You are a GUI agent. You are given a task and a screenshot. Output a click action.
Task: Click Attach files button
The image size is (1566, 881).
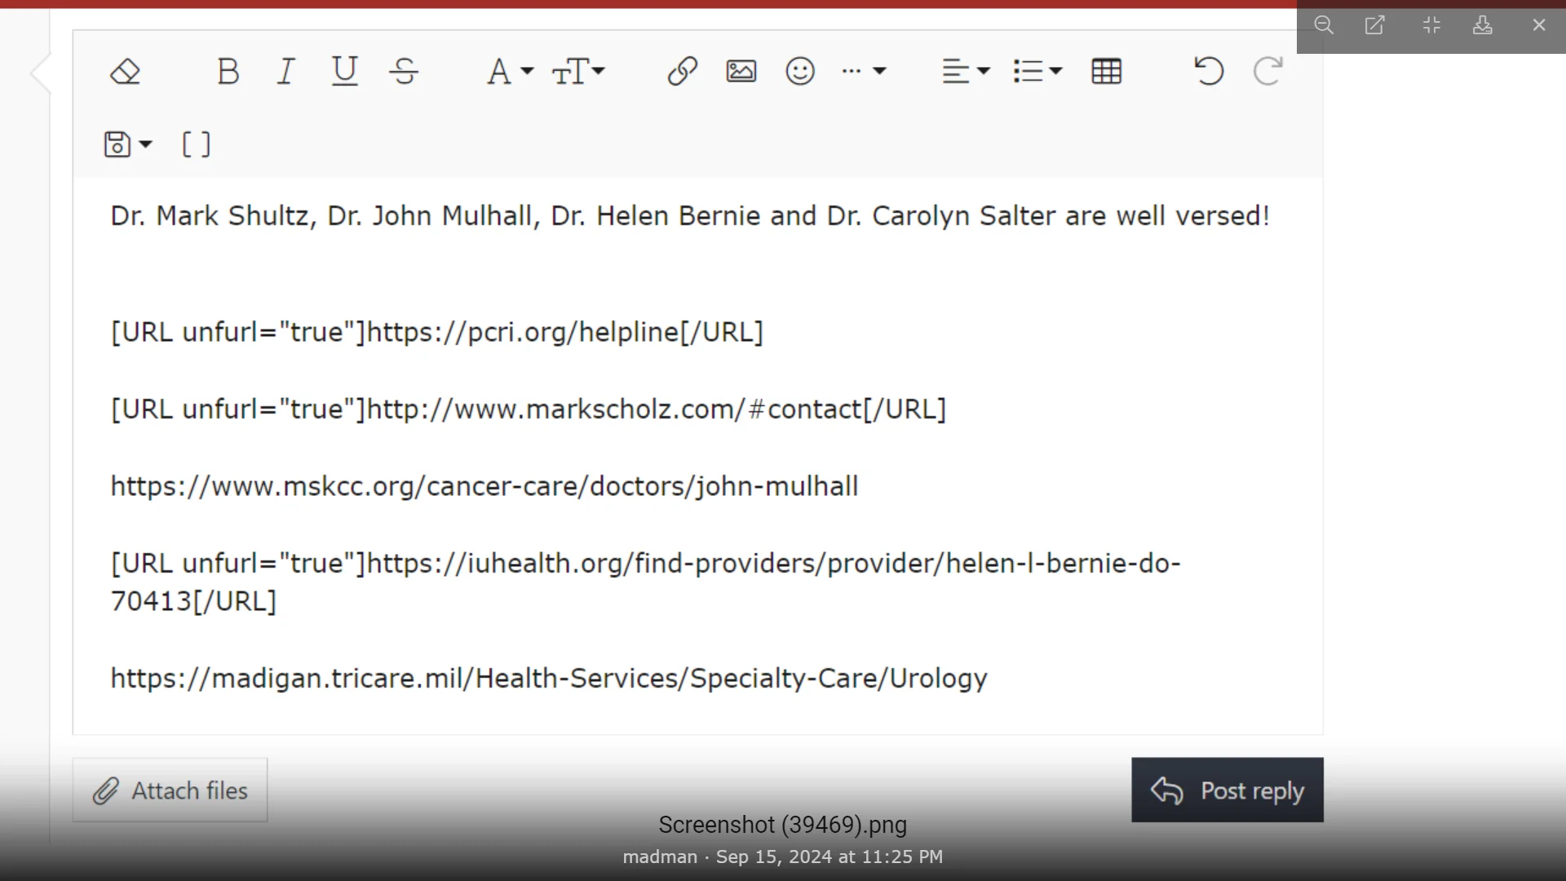coord(170,790)
